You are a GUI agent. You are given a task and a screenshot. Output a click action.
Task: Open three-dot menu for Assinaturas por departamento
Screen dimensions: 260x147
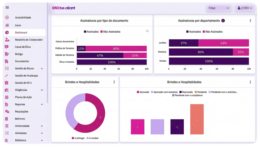250,21
